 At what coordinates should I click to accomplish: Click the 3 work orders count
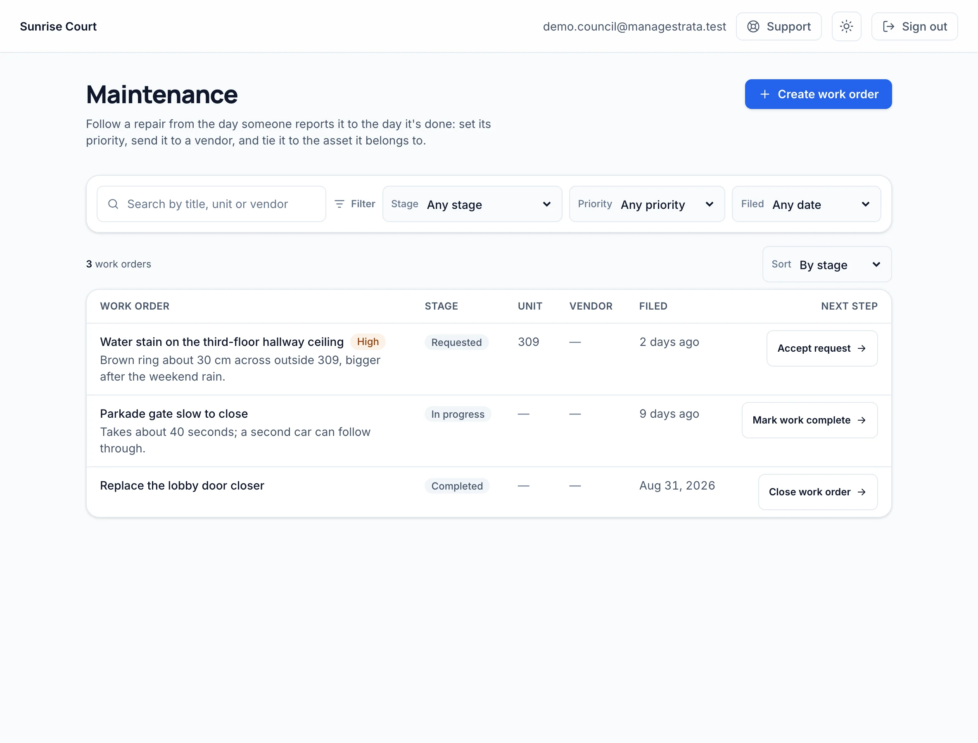click(x=119, y=264)
